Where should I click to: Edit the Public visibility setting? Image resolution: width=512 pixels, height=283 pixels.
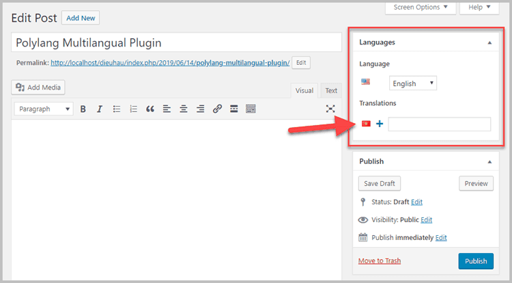pos(426,219)
